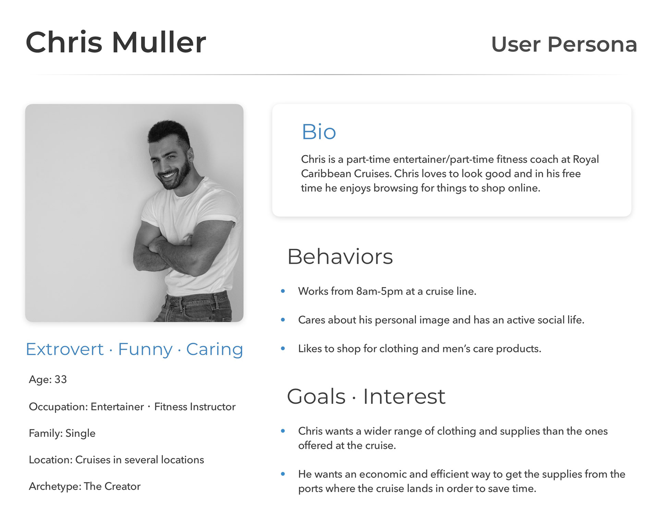658x530 pixels.
Task: Click the Funny personality trait
Action: [145, 350]
